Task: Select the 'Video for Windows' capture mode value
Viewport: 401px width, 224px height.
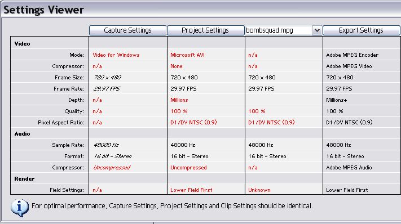Action: [116, 55]
